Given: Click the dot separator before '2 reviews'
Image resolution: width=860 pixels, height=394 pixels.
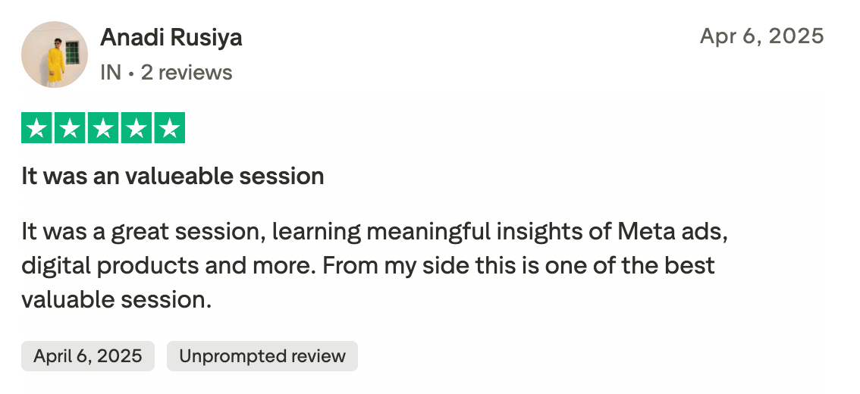Looking at the screenshot, I should click(130, 73).
